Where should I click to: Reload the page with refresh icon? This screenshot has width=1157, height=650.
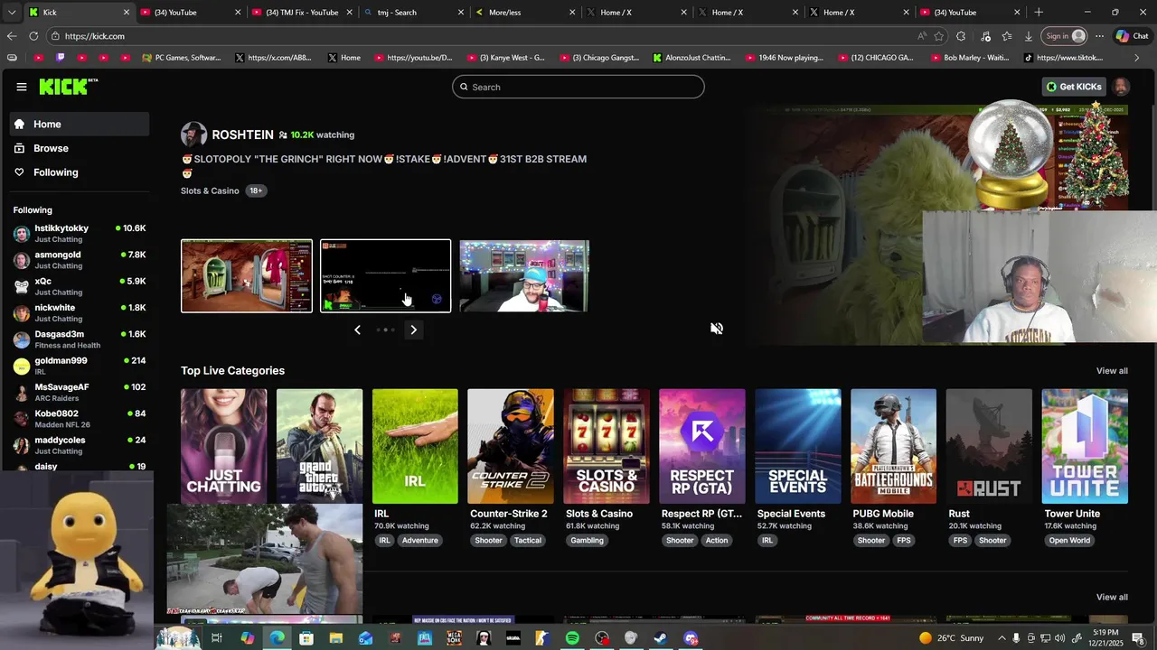33,36
